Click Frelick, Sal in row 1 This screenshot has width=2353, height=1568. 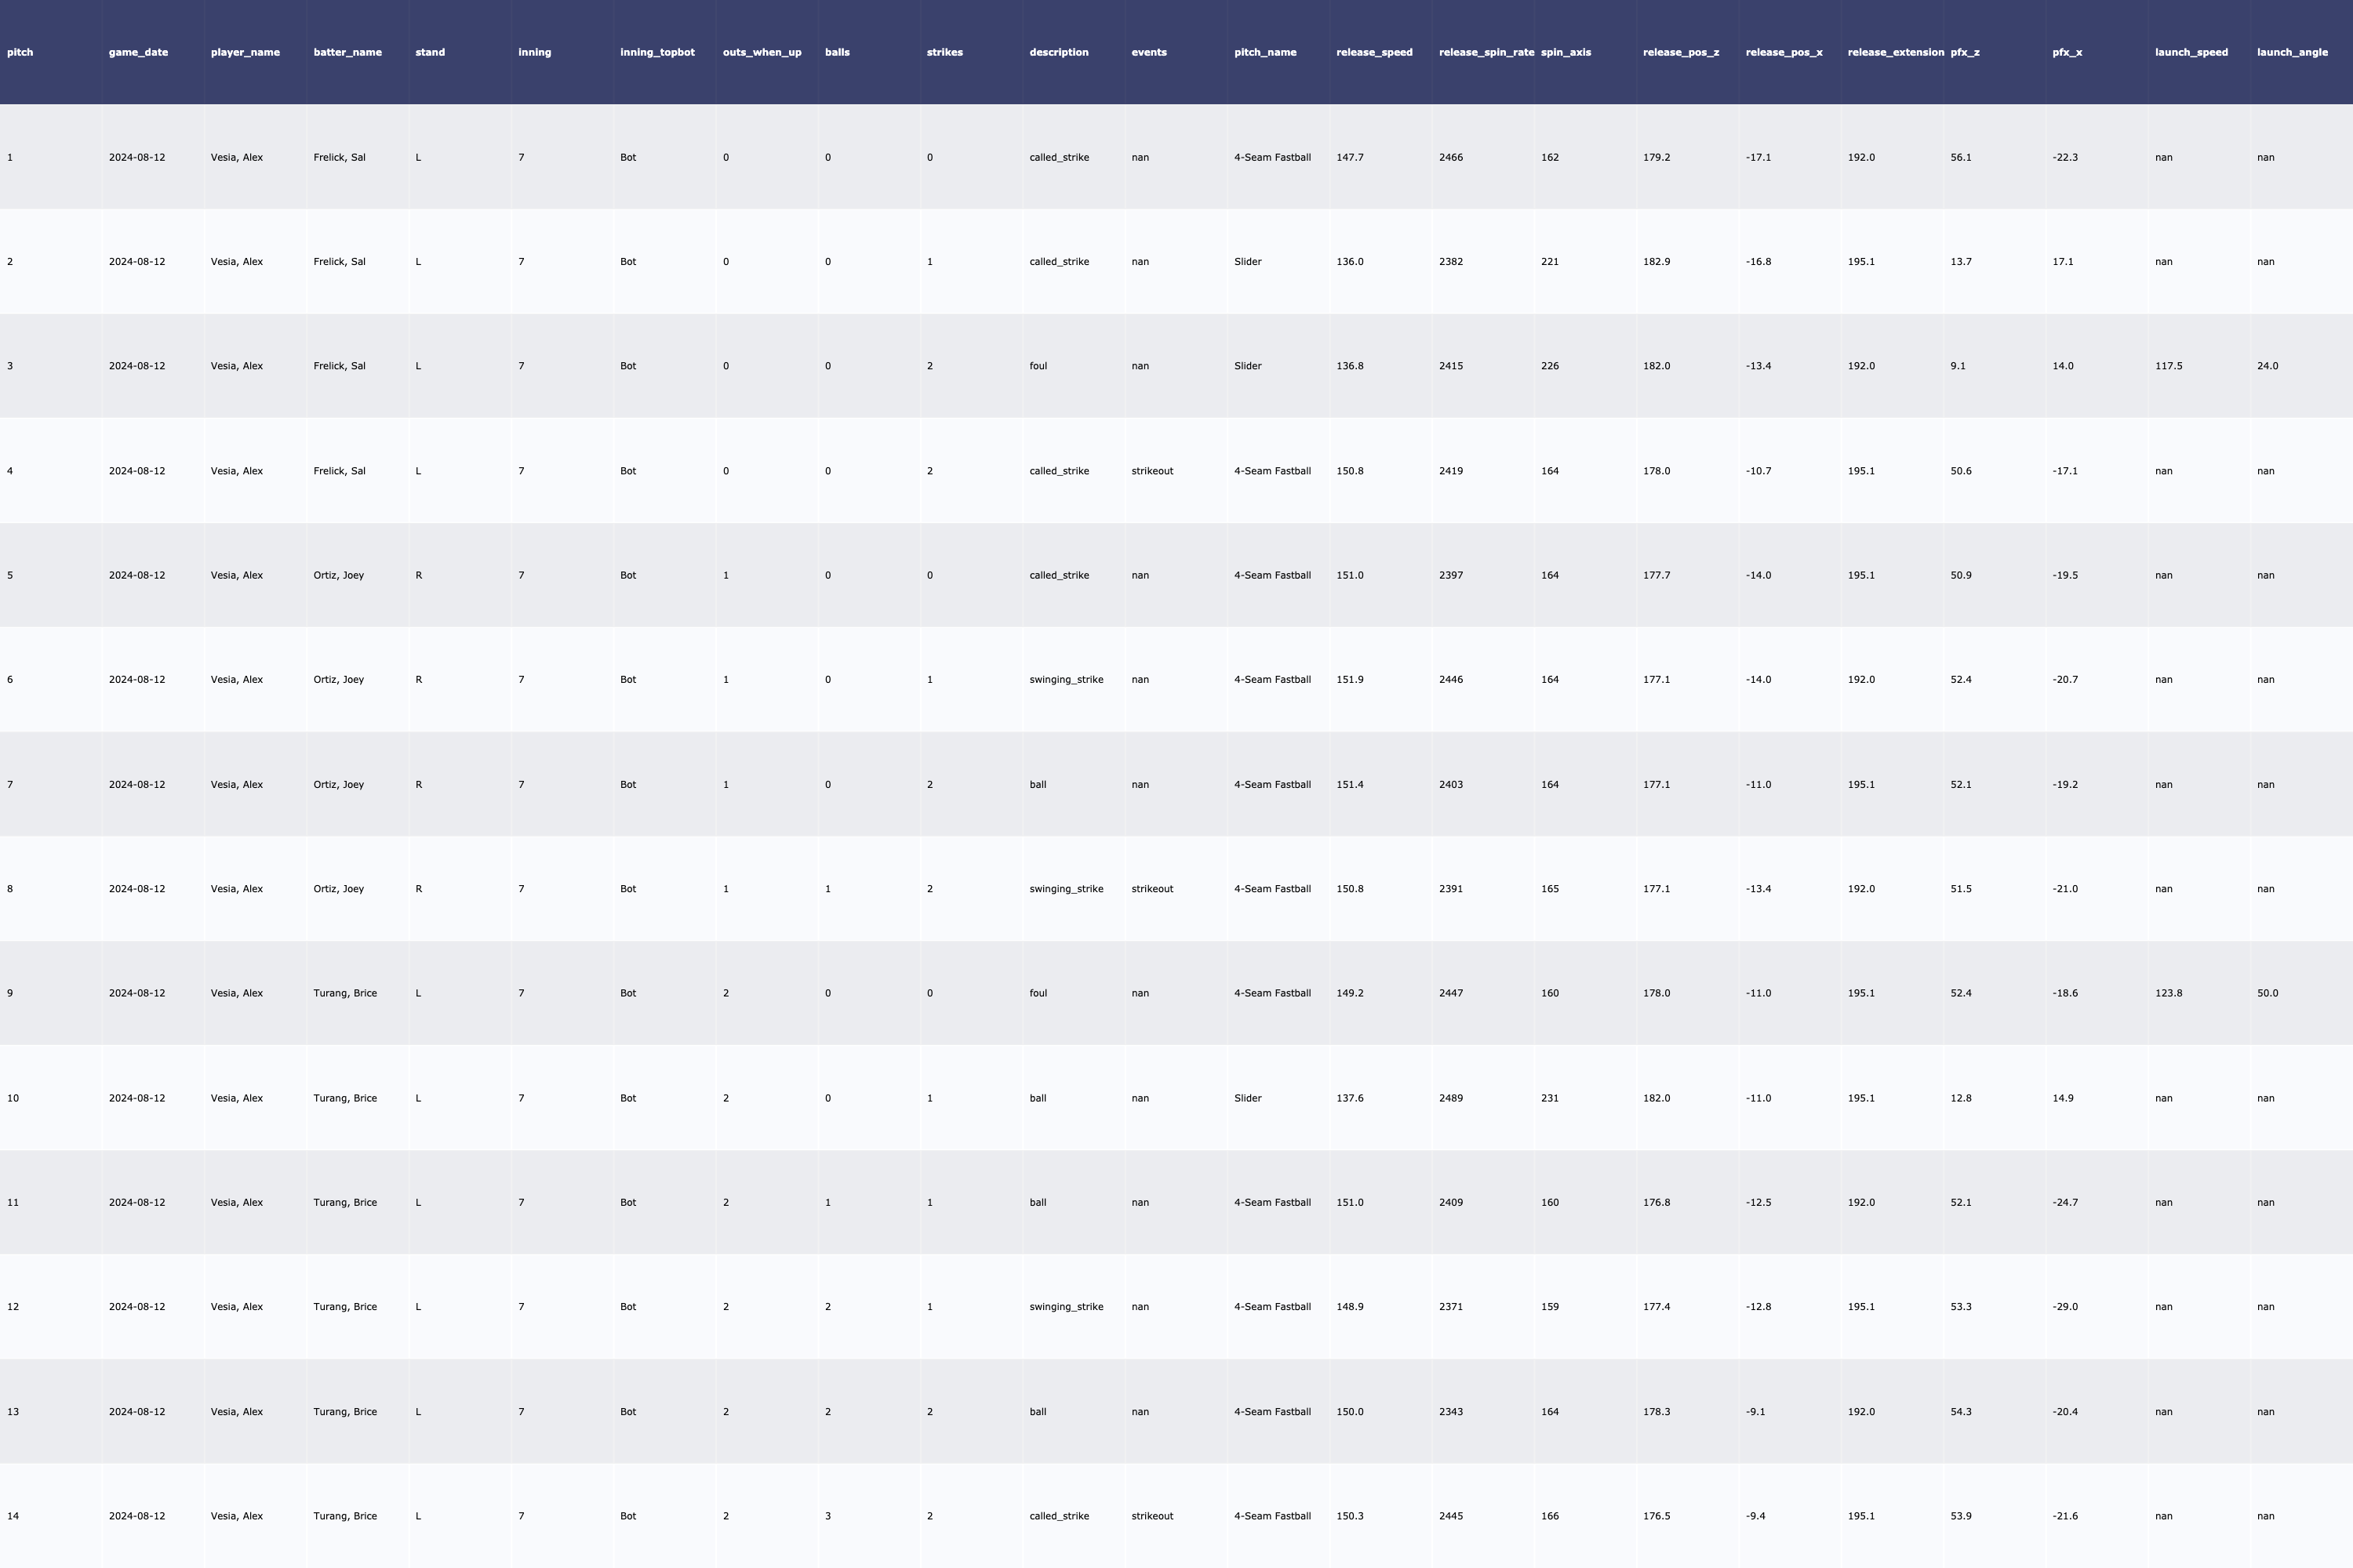[339, 157]
